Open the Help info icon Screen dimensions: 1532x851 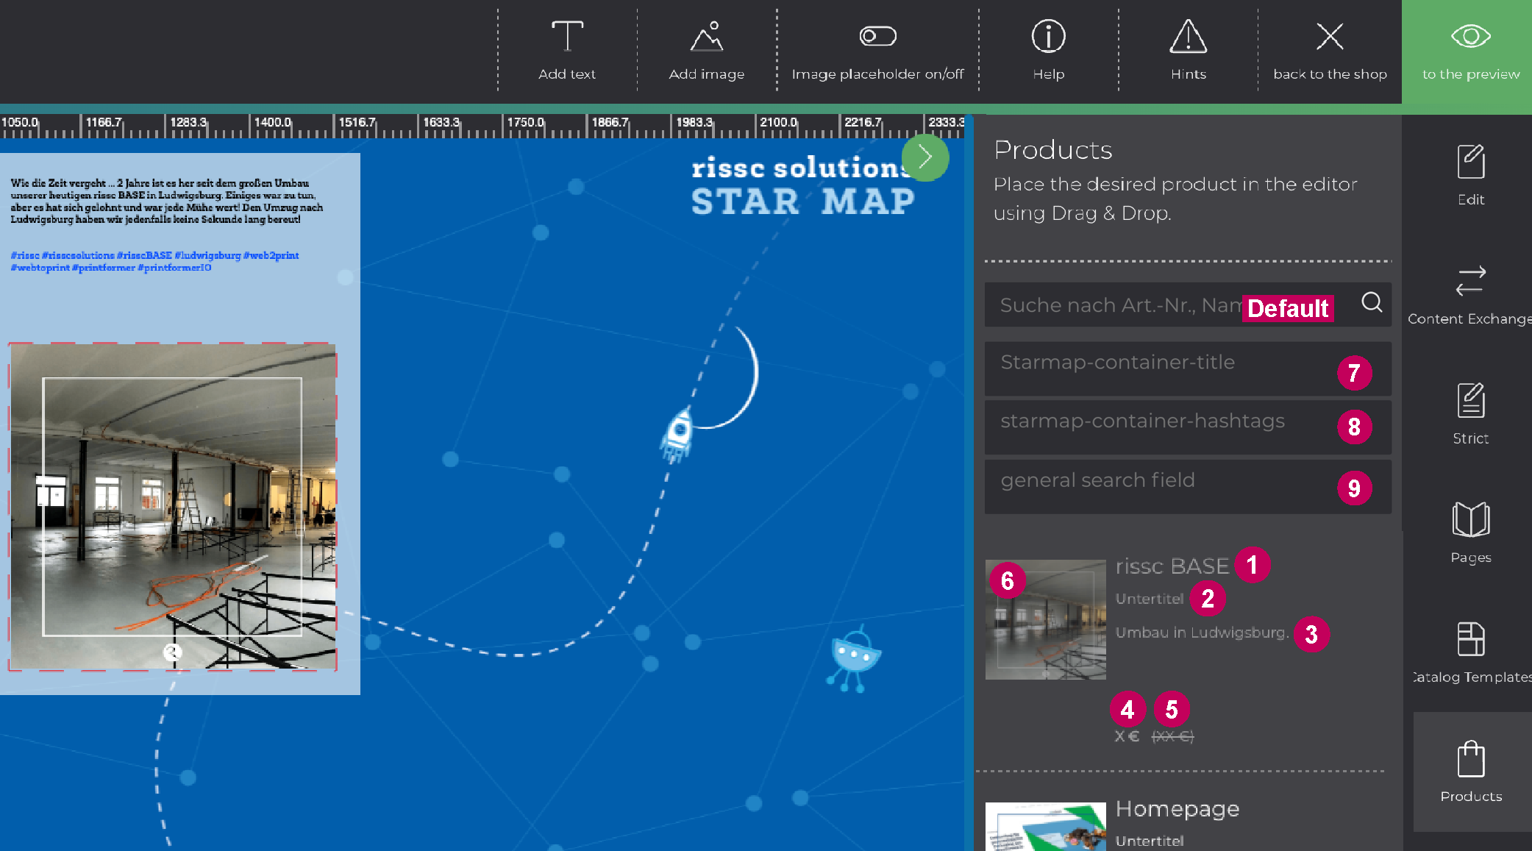(x=1048, y=37)
